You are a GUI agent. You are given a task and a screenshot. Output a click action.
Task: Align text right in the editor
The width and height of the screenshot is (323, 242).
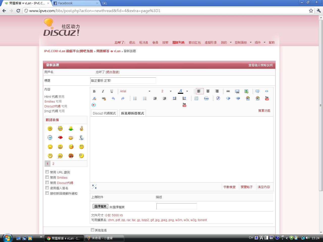pyautogui.click(x=217, y=91)
